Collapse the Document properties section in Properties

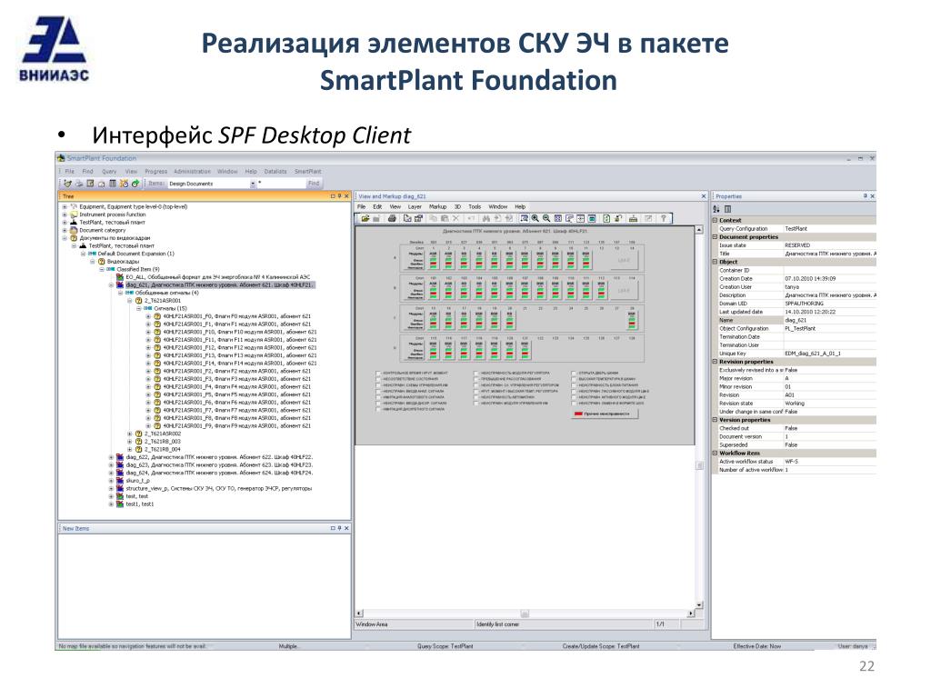[715, 237]
